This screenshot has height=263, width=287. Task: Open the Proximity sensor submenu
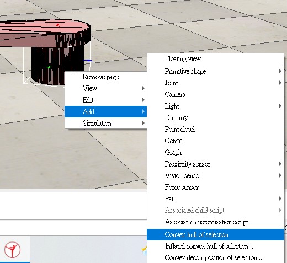[x=215, y=164]
